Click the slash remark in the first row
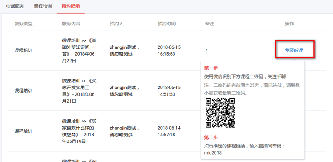 tap(206, 50)
